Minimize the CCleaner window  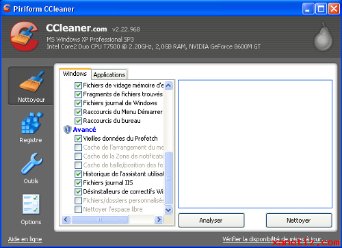click(308, 9)
